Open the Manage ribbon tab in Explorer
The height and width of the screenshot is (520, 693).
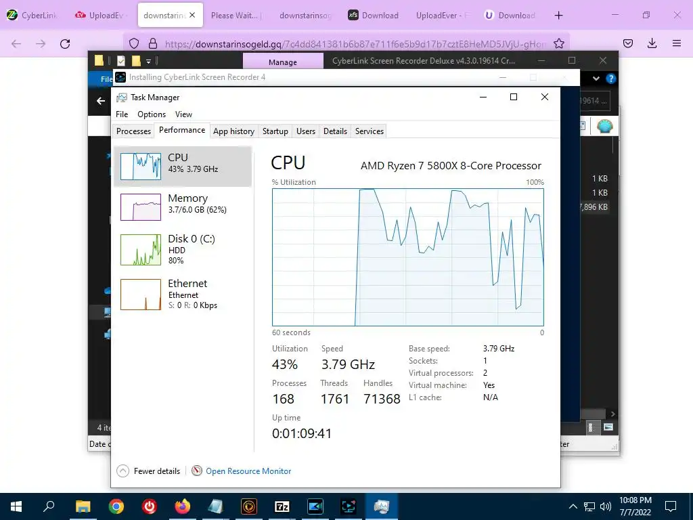pos(283,62)
